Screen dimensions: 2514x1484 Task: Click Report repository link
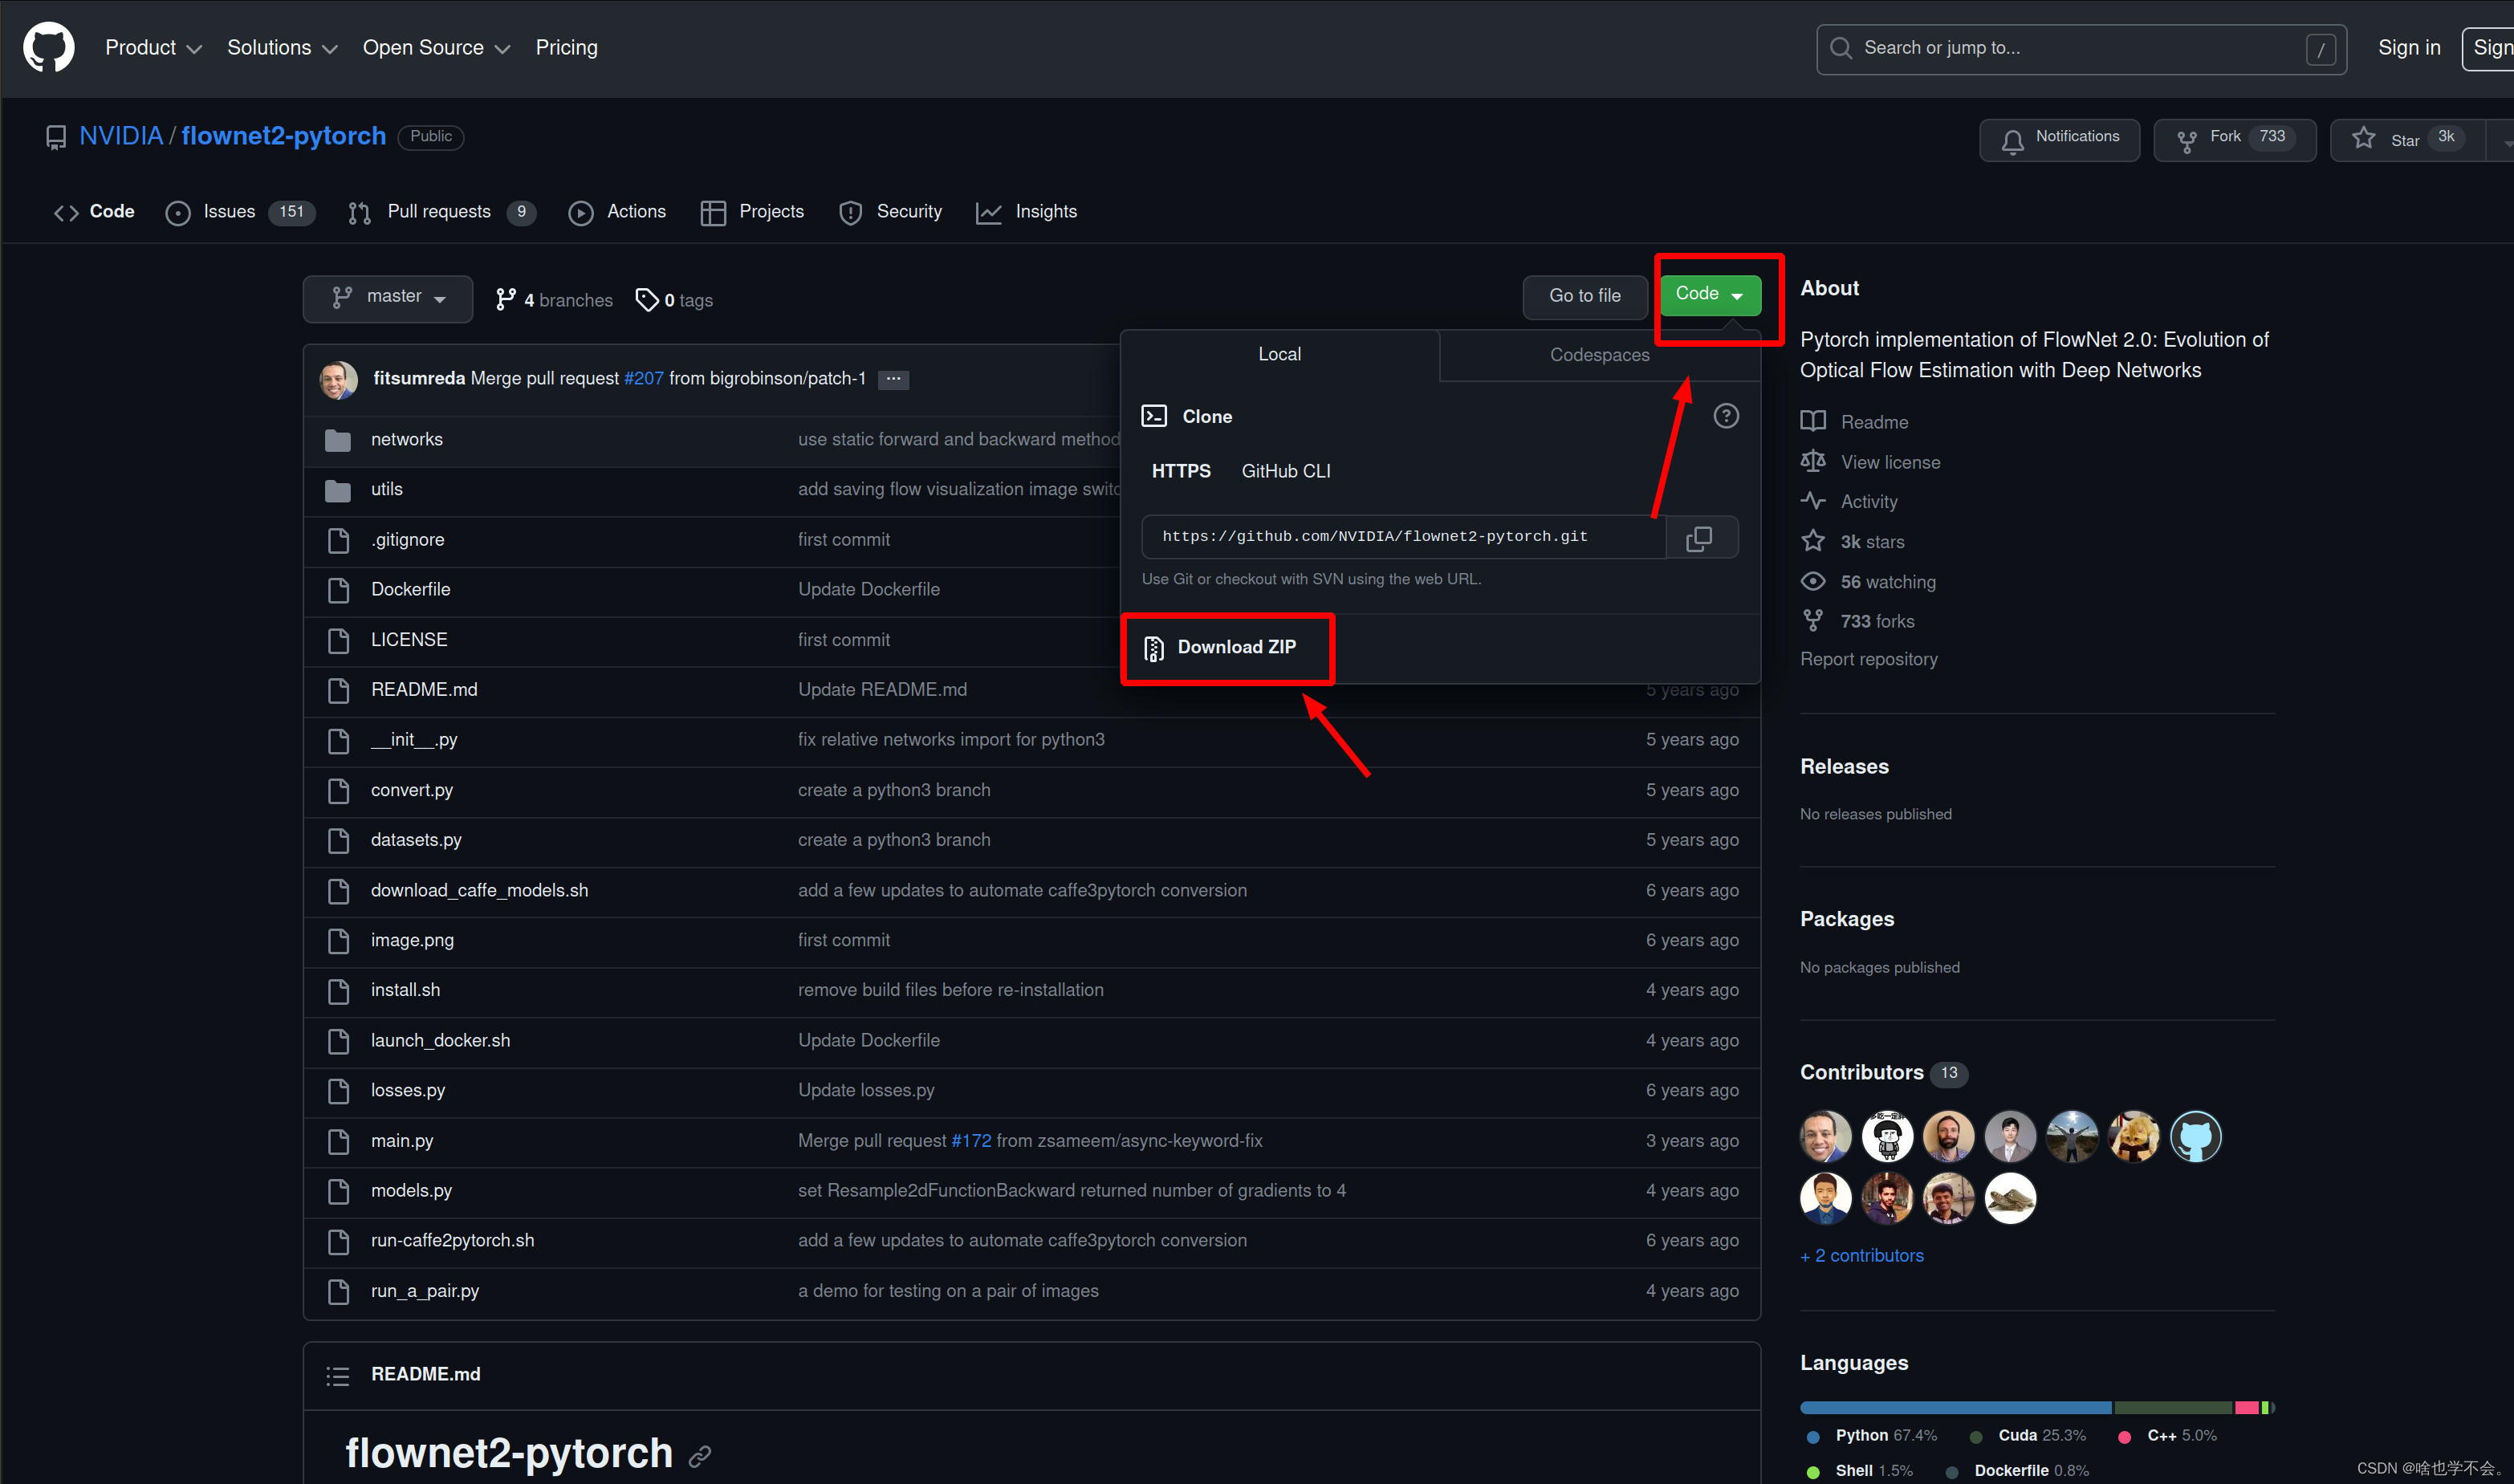[1868, 660]
